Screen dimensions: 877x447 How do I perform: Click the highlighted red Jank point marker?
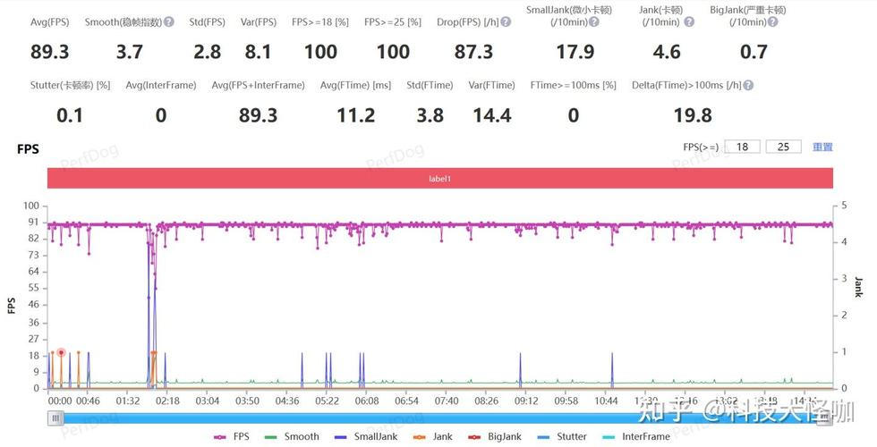(61, 353)
